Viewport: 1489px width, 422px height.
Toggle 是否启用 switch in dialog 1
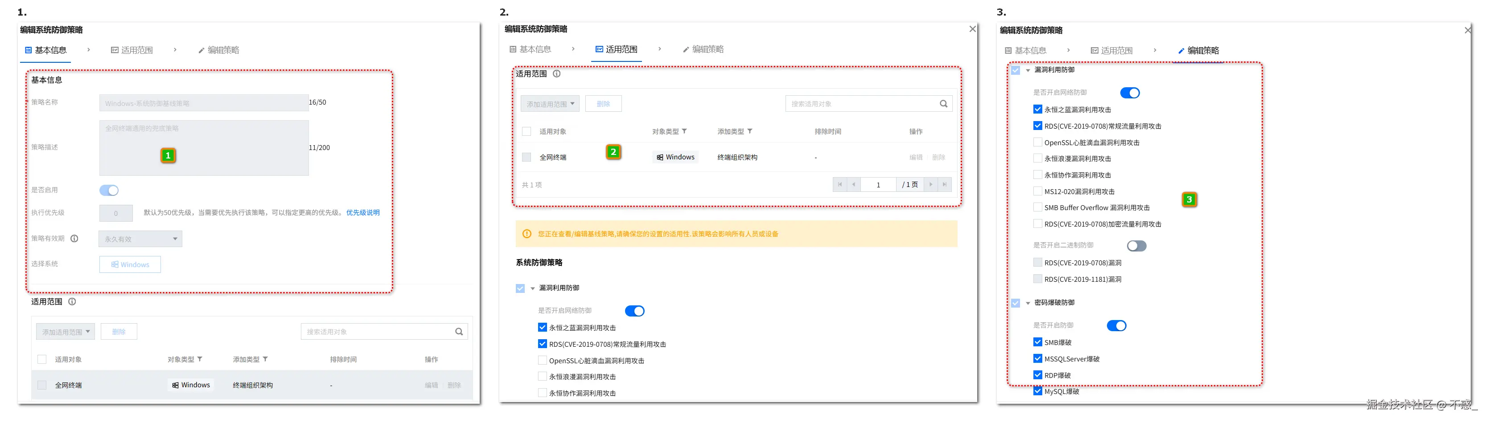[x=109, y=191]
